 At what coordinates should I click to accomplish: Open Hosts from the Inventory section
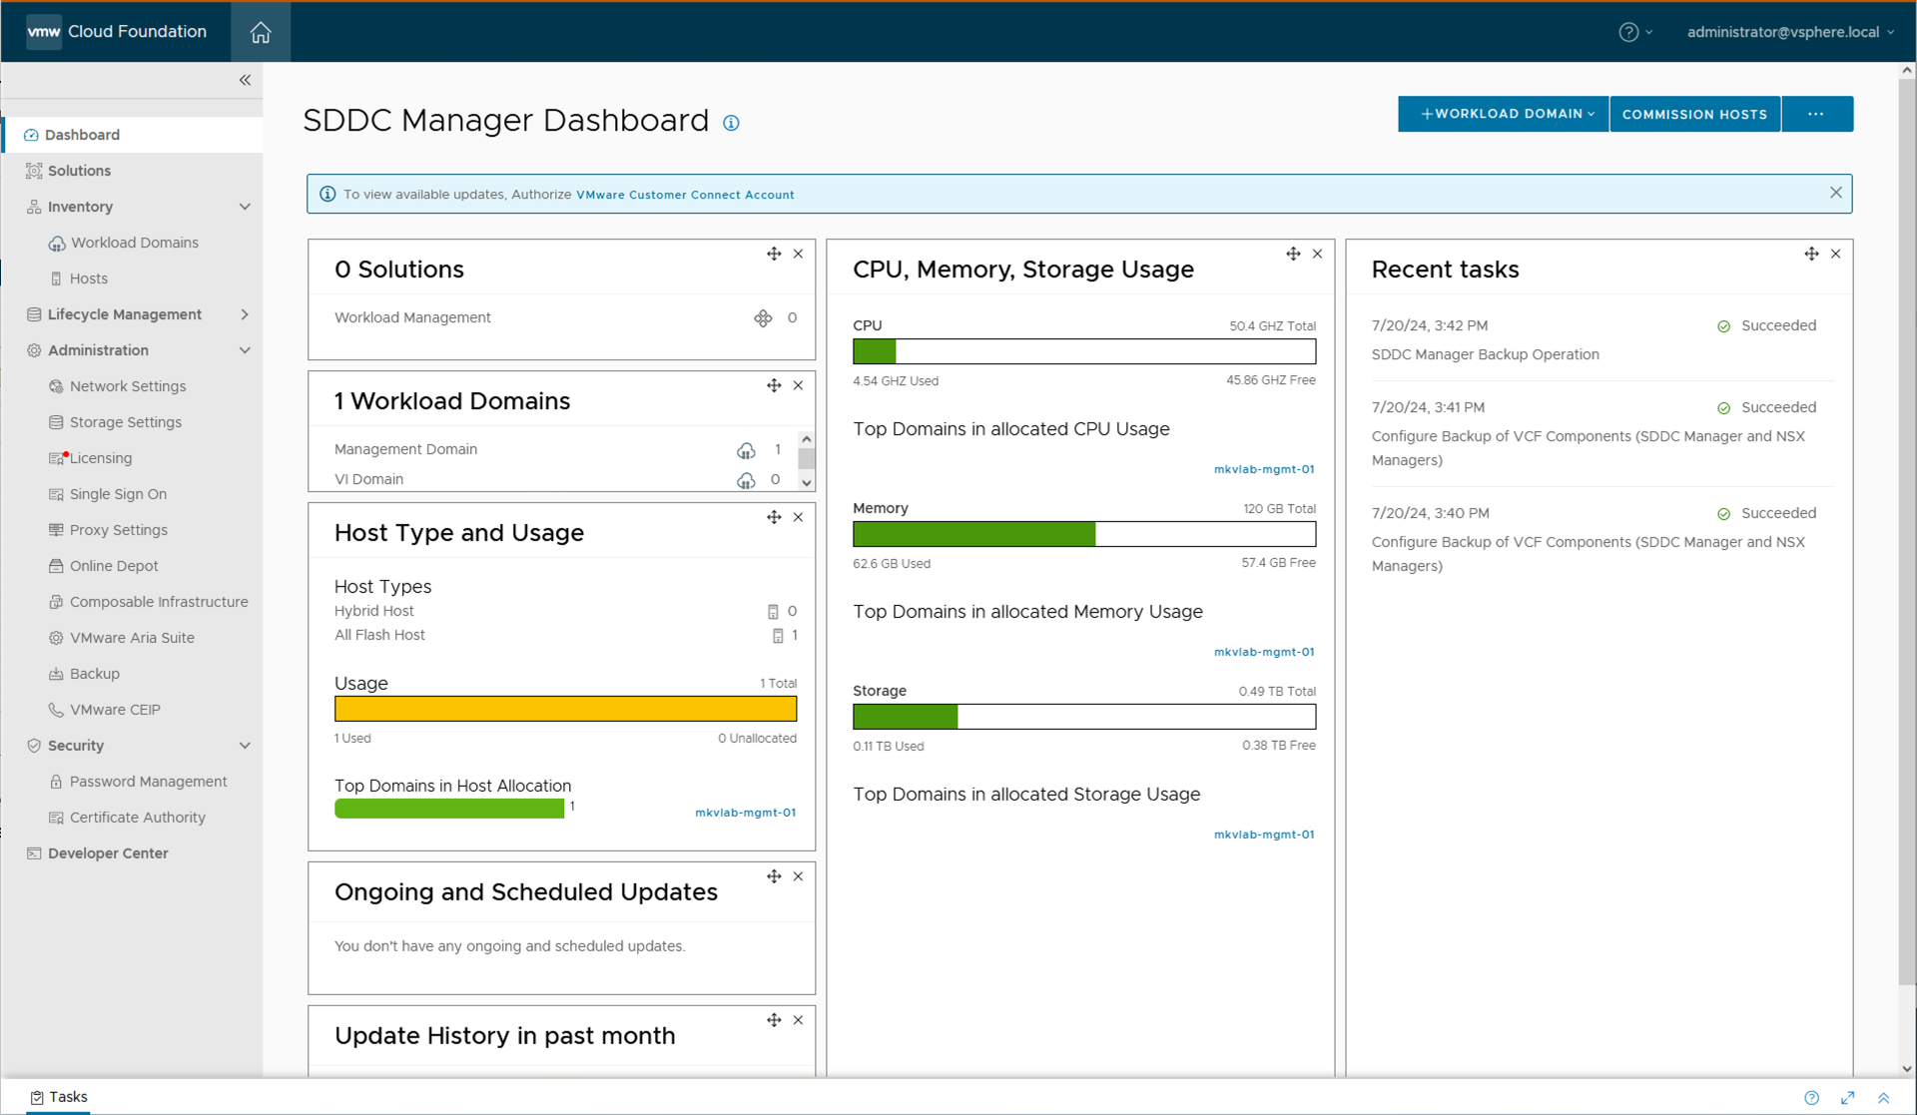pyautogui.click(x=57, y=279)
